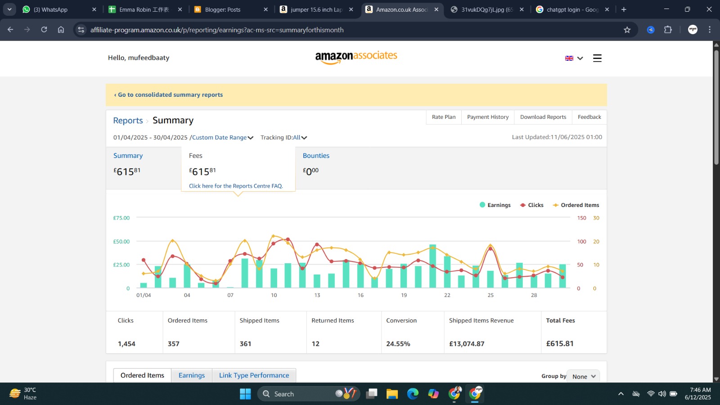Open File Explorer from the taskbar
This screenshot has height=405, width=720.
pos(392,394)
